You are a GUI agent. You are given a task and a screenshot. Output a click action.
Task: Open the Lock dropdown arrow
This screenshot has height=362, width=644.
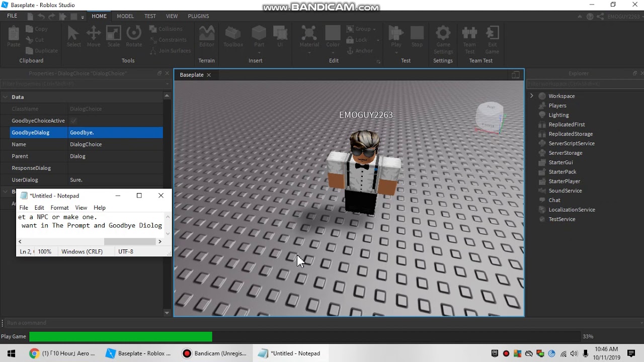click(x=378, y=40)
